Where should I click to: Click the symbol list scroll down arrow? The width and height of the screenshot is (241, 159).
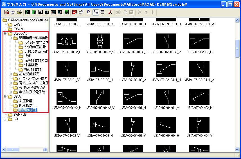pyautogui.click(x=237, y=149)
